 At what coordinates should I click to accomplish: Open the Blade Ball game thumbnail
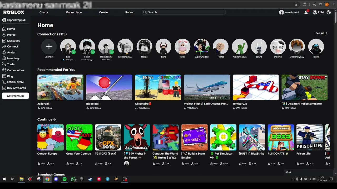tap(109, 87)
